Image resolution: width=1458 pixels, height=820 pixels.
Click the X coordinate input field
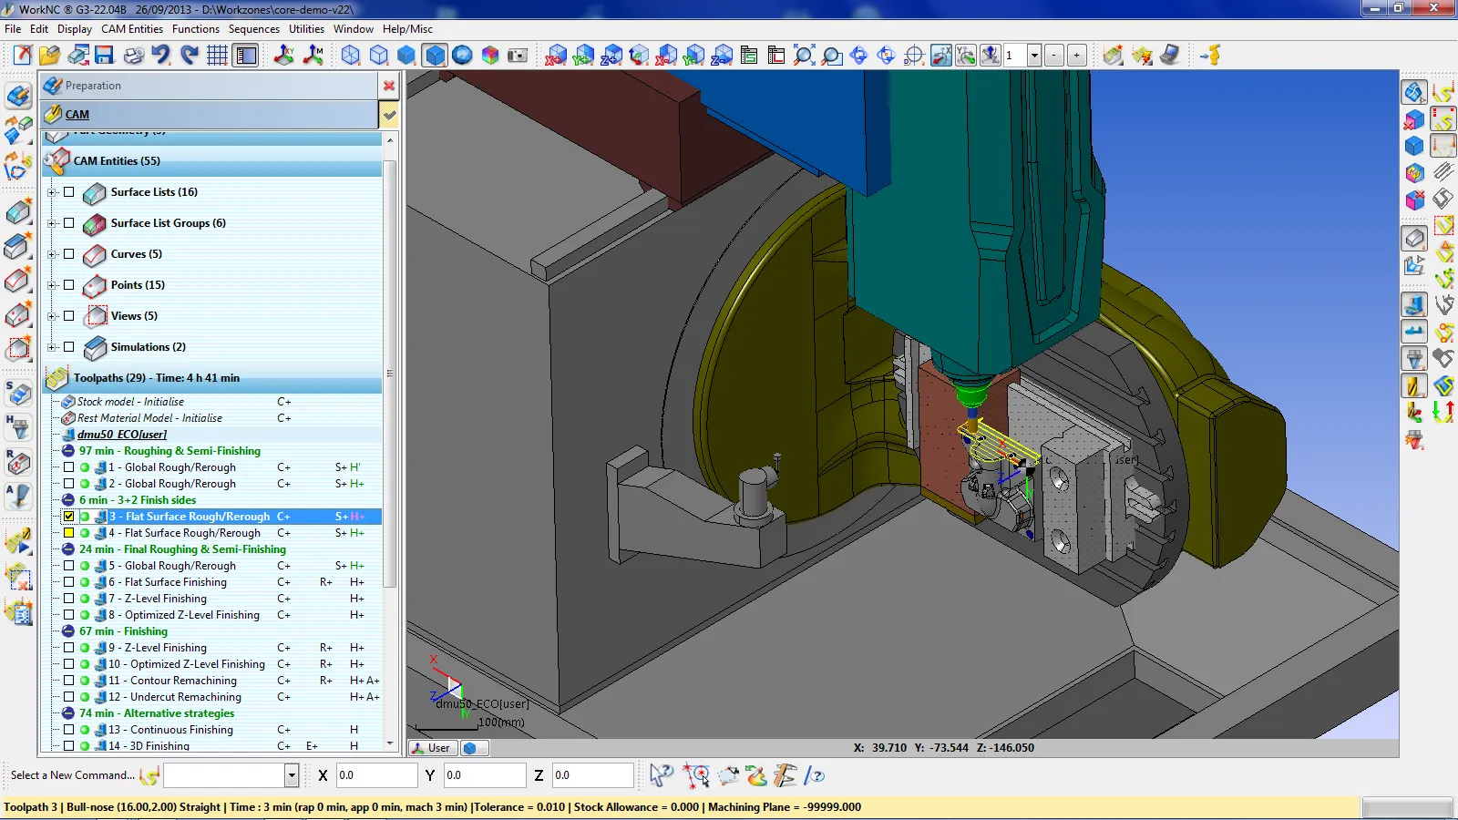pos(376,775)
